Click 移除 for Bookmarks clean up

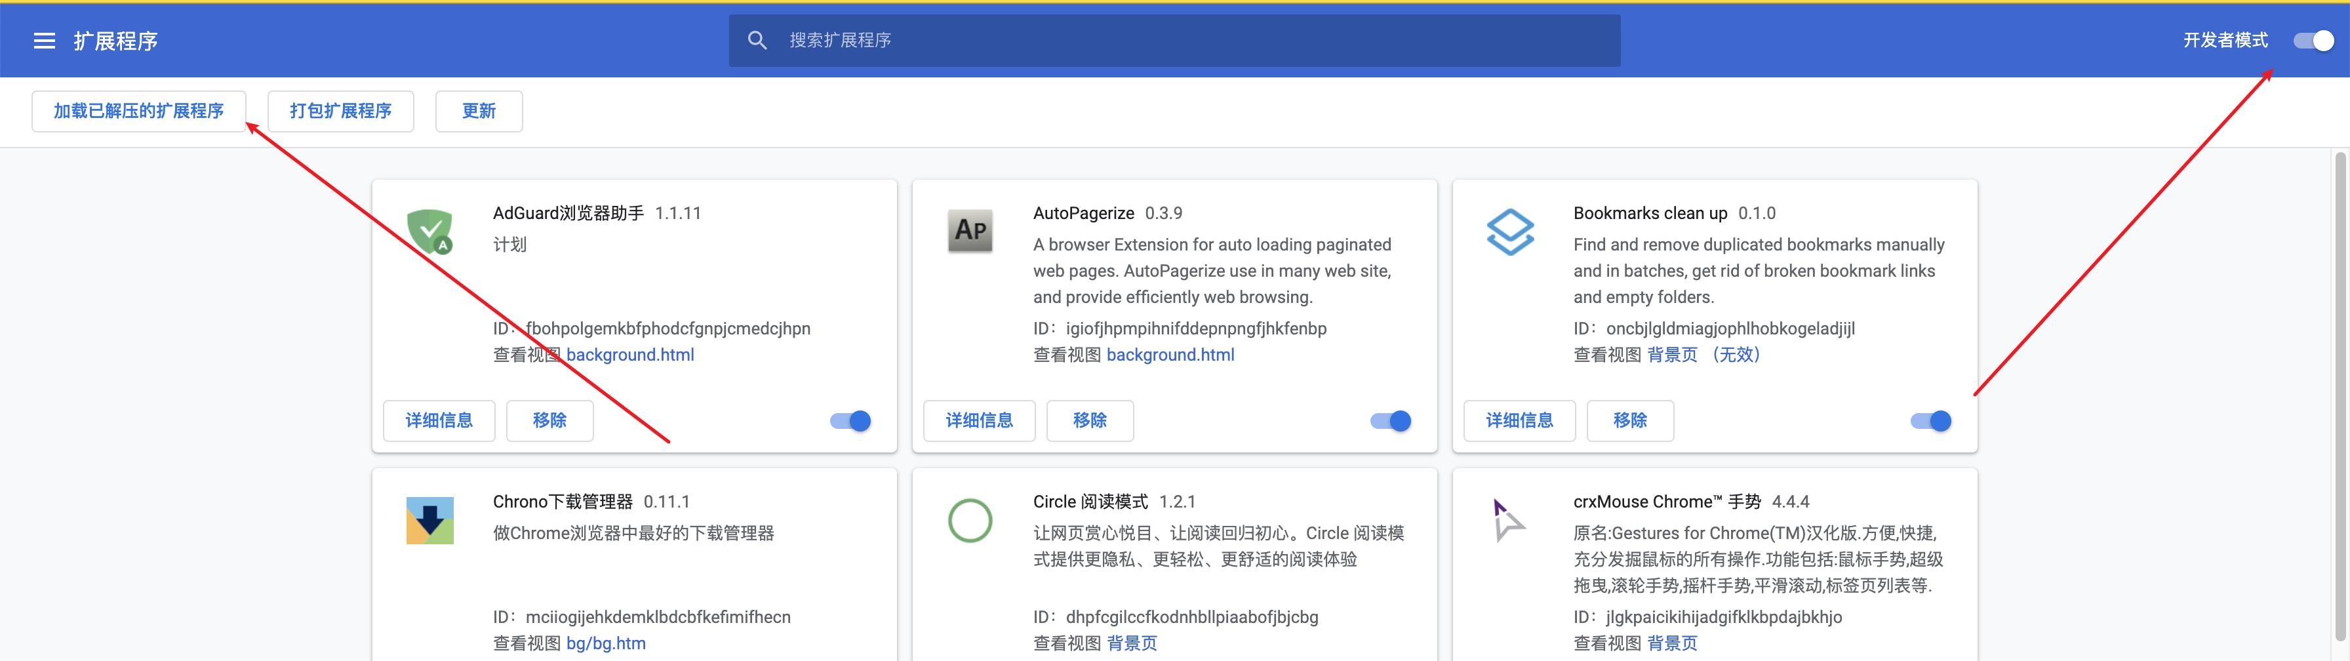pos(1629,421)
